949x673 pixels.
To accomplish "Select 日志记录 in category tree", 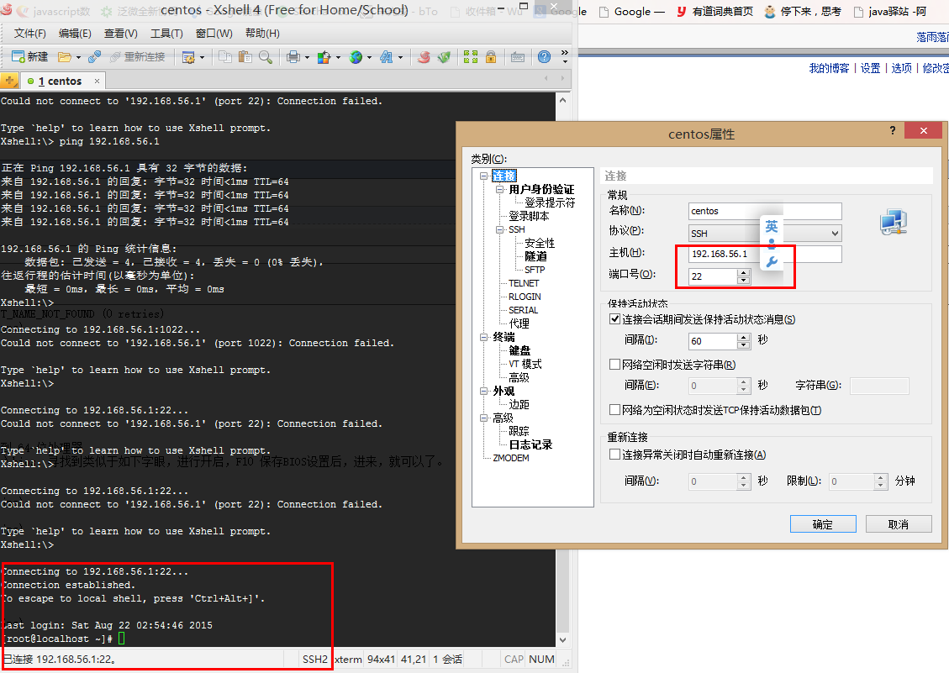I will [530, 444].
